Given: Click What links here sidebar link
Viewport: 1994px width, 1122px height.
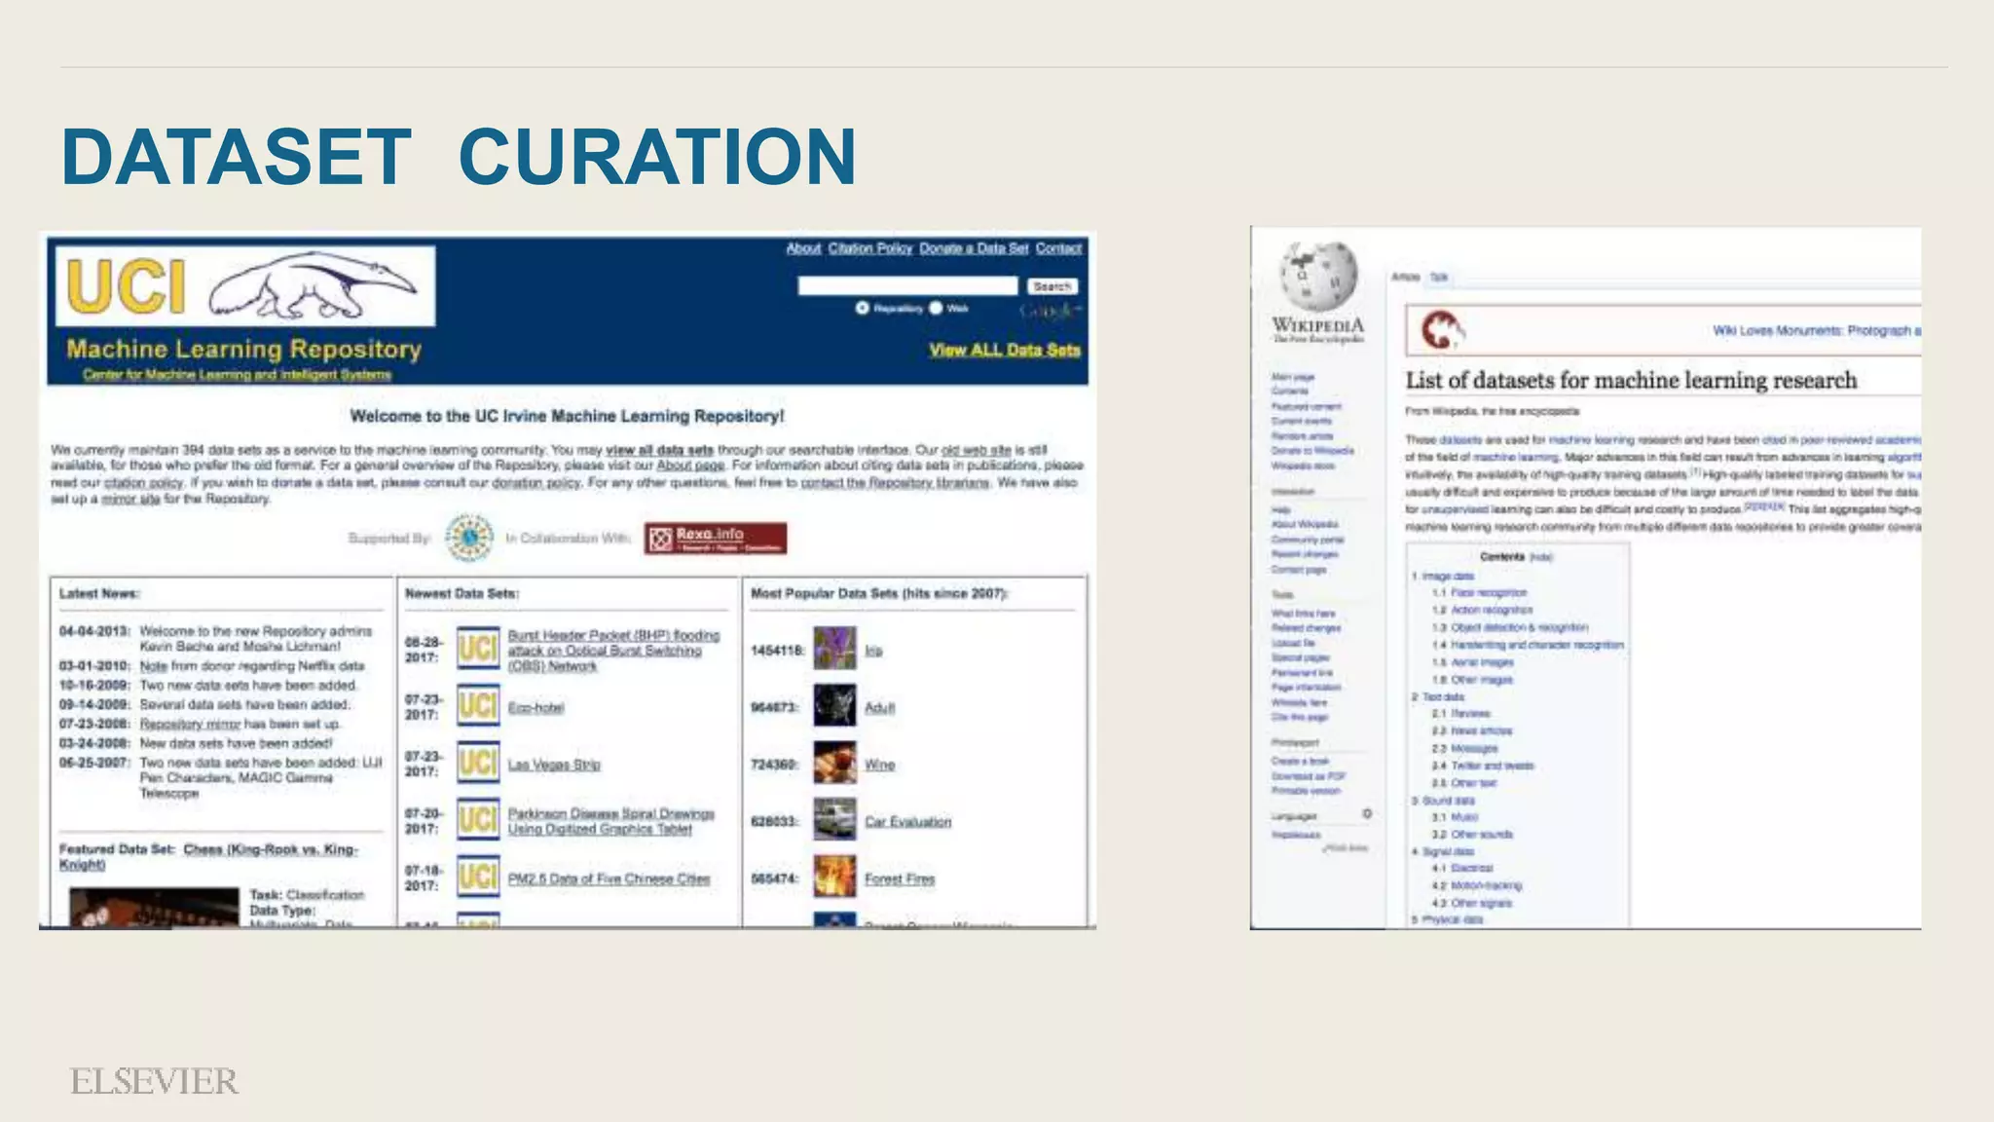Looking at the screenshot, I should [x=1304, y=614].
